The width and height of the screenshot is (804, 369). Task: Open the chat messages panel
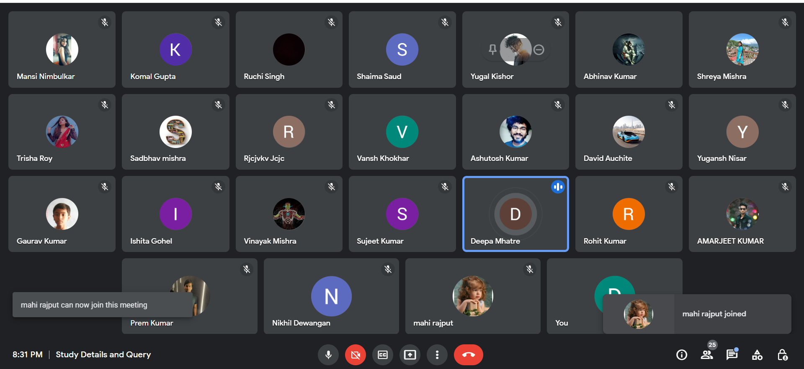732,355
